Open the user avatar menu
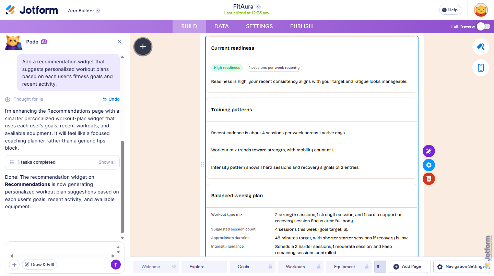Image resolution: width=494 pixels, height=276 pixels. click(481, 10)
